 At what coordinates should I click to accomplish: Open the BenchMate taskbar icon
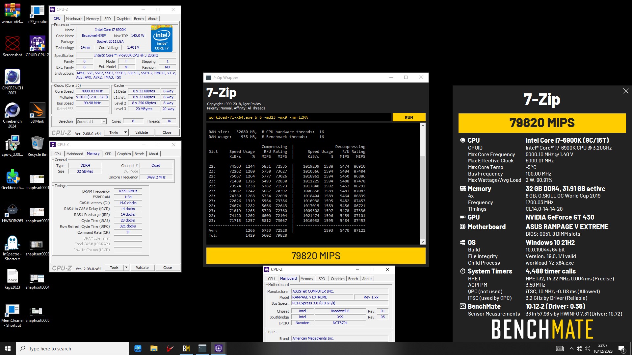click(x=186, y=348)
